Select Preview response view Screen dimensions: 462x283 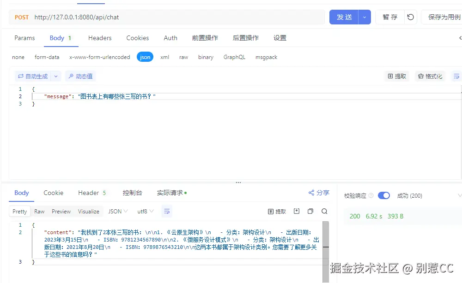[61, 211]
